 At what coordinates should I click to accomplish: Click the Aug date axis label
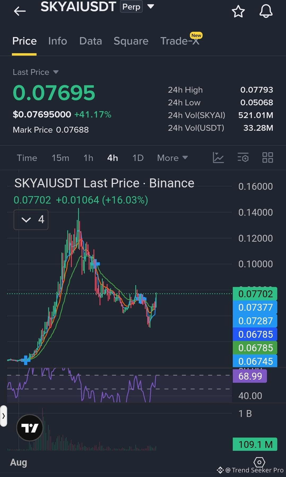(x=19, y=462)
